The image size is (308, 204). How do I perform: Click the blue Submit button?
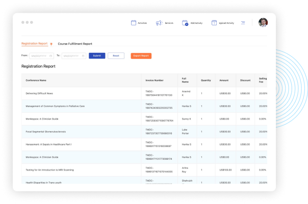[97, 55]
